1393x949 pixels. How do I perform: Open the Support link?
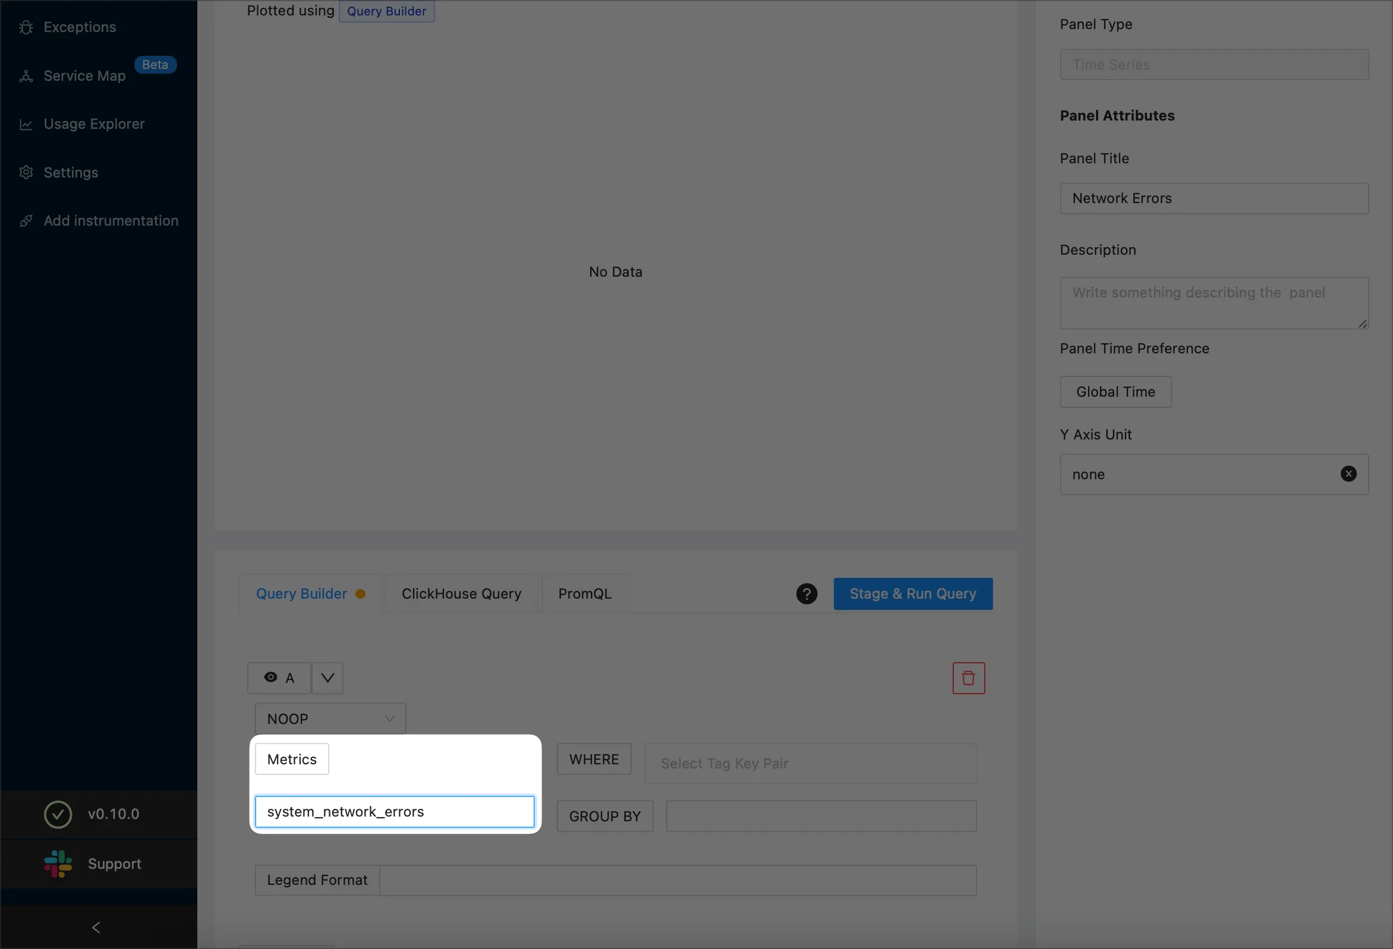[115, 863]
